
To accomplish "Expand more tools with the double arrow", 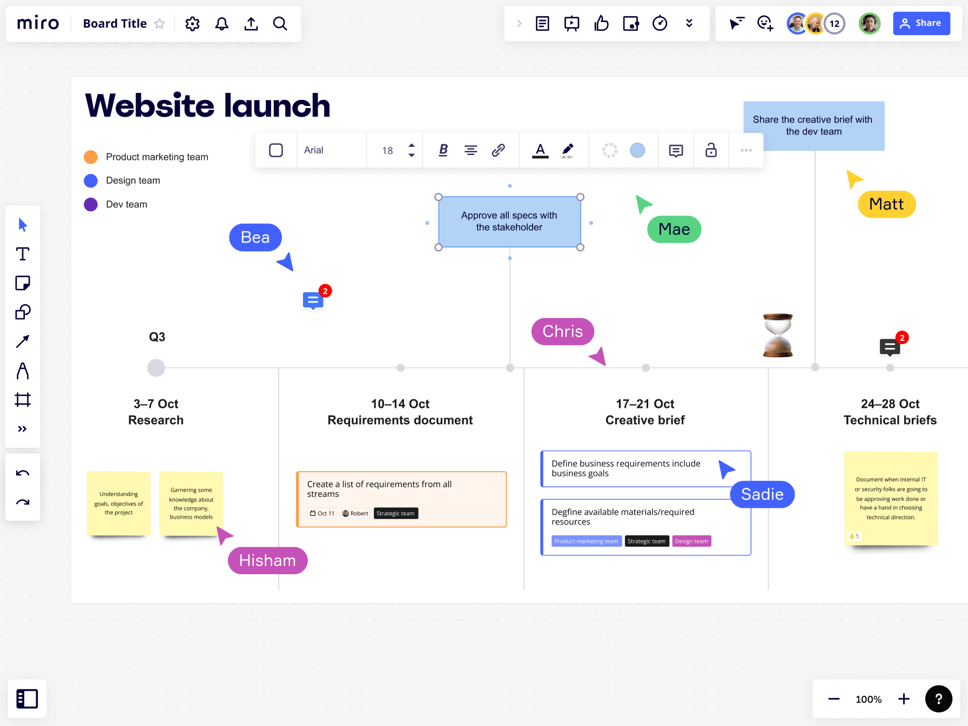I will pyautogui.click(x=23, y=428).
